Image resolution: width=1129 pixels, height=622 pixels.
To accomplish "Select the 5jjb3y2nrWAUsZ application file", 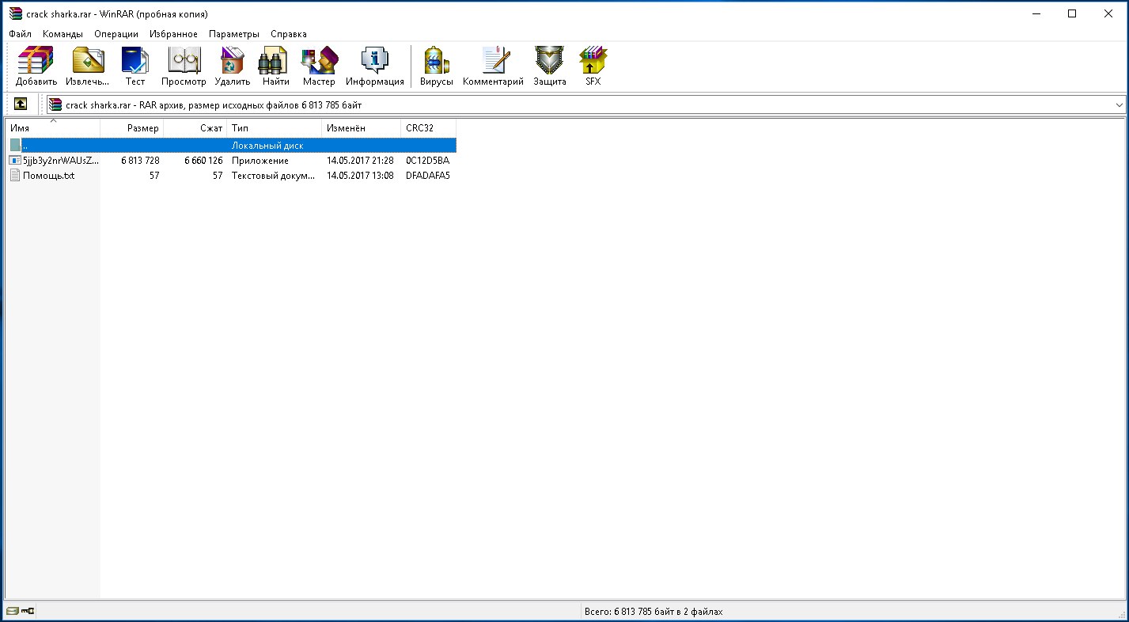I will pos(60,161).
